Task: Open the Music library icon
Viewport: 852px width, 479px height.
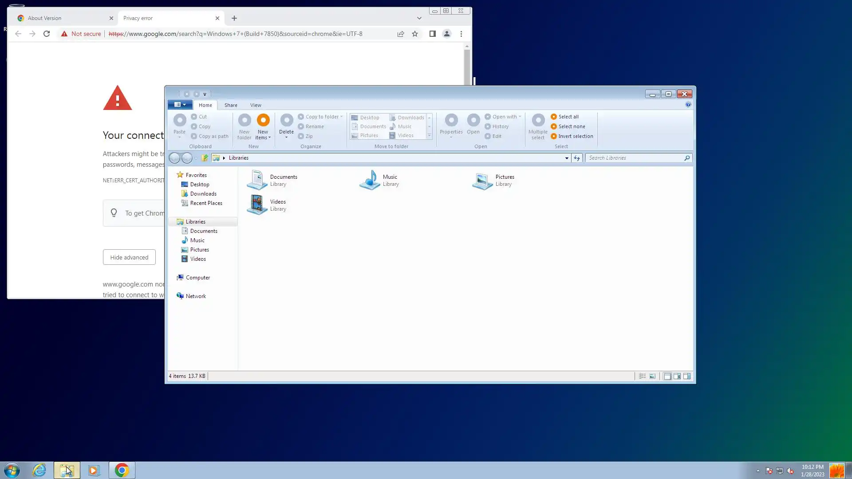Action: tap(370, 180)
